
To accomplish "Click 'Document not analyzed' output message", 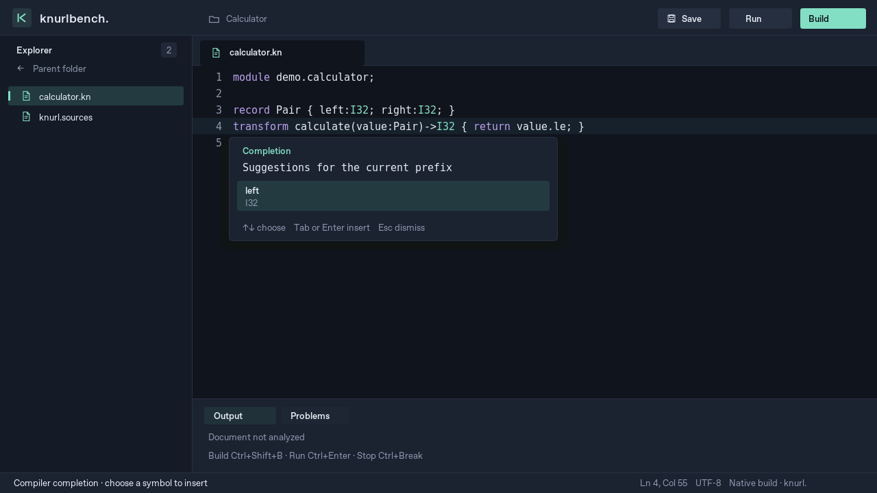I will coord(256,437).
